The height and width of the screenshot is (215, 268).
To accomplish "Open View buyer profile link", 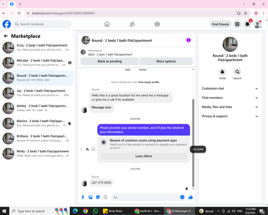I will (148, 82).
